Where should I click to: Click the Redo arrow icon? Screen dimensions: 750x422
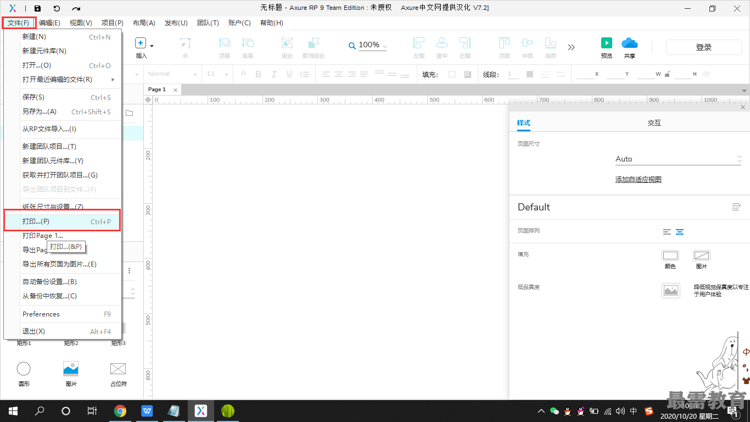[76, 8]
